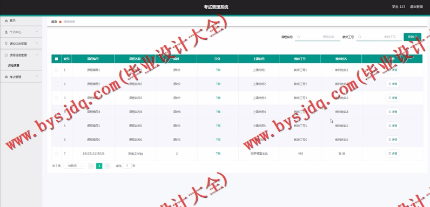Expand the 个人中心 sidebar menu
430x207 pixels.
point(21,32)
